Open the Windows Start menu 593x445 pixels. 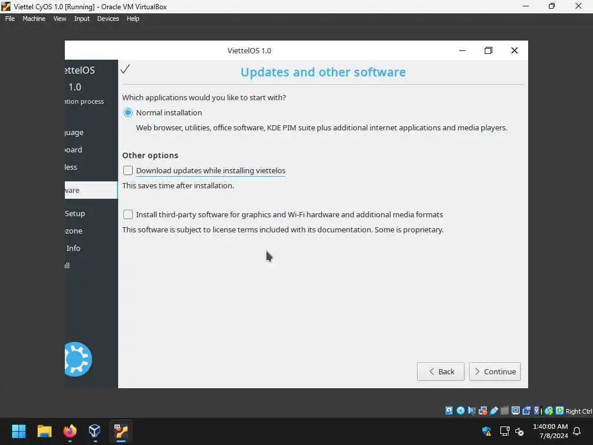(19, 431)
